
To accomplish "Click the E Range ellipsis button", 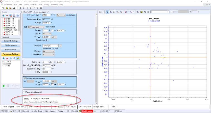I will coord(60,46).
